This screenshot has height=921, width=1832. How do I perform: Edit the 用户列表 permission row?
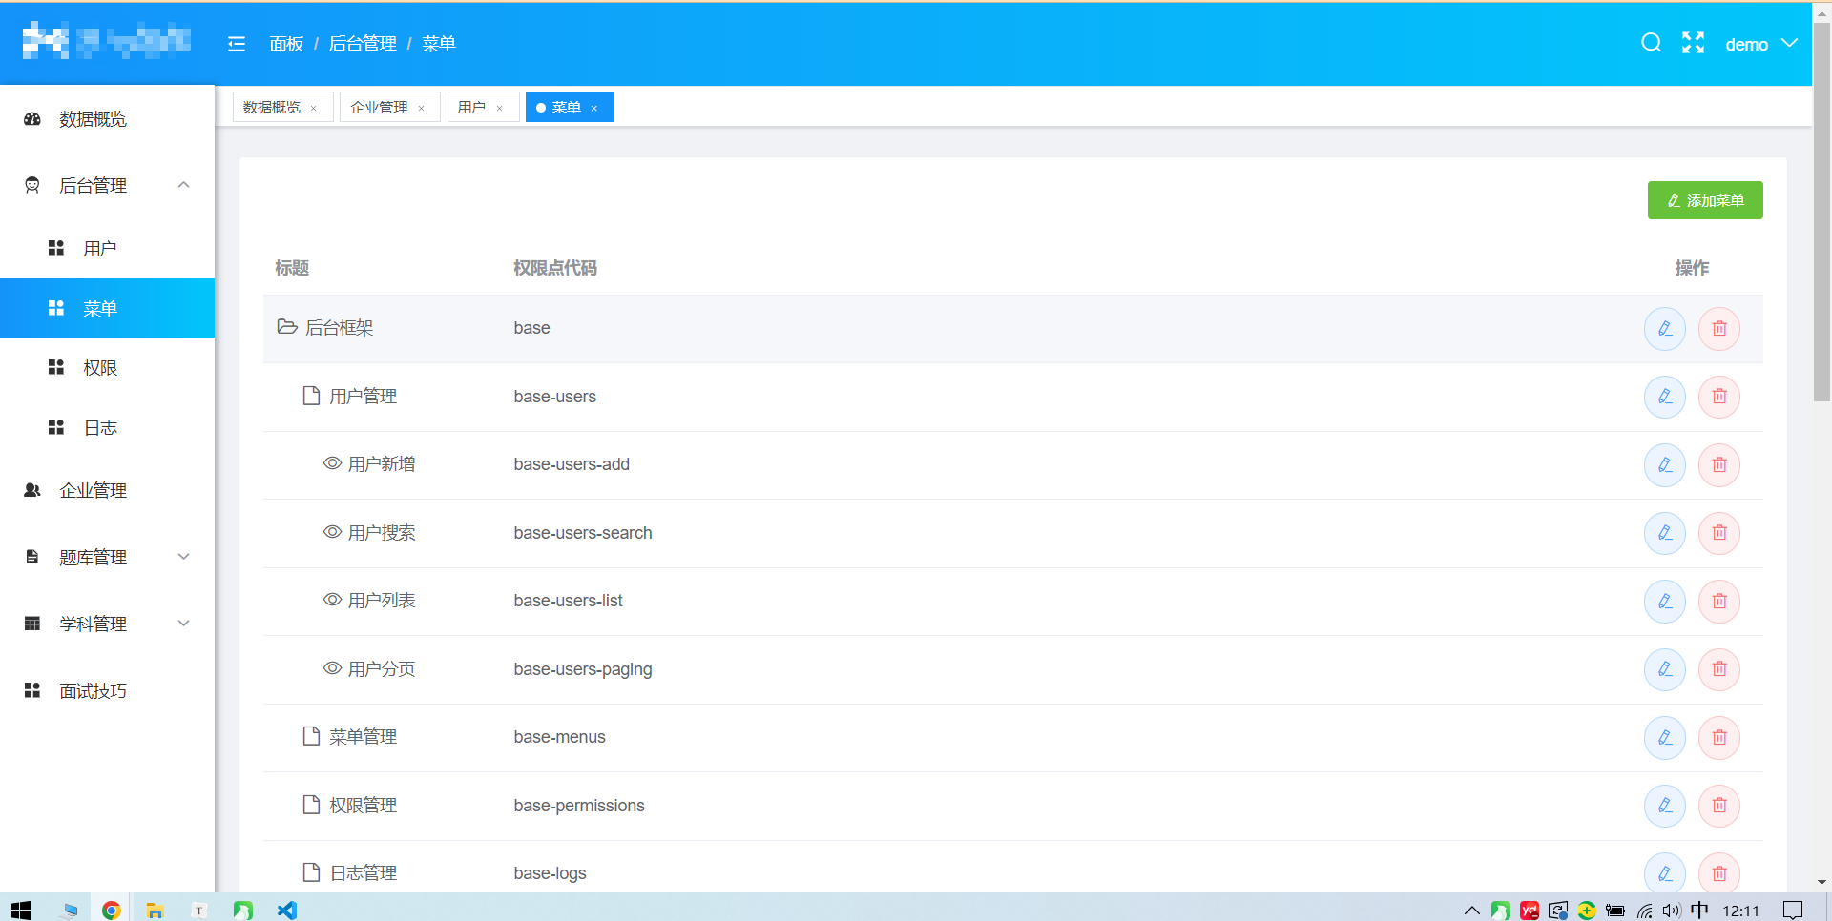[x=1665, y=602]
